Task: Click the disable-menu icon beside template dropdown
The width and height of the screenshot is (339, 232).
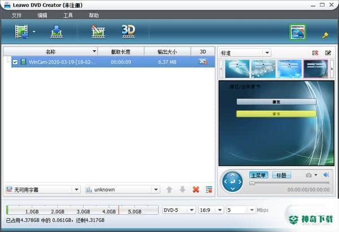Action: coord(315,52)
